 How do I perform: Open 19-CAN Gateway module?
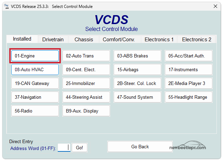(35, 83)
